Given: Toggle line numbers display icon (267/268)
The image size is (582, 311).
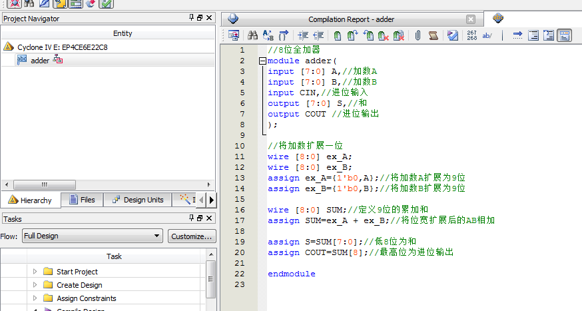Looking at the screenshot, I should (x=472, y=35).
